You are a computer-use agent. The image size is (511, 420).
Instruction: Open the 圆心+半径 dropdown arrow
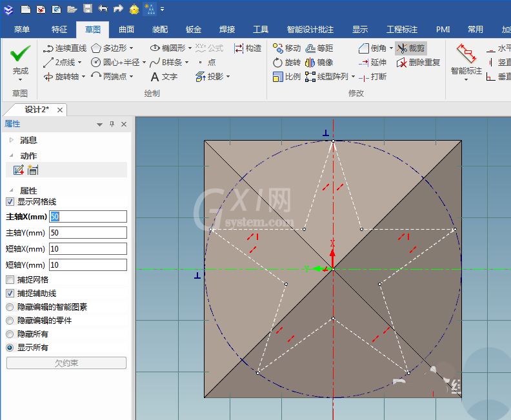144,62
